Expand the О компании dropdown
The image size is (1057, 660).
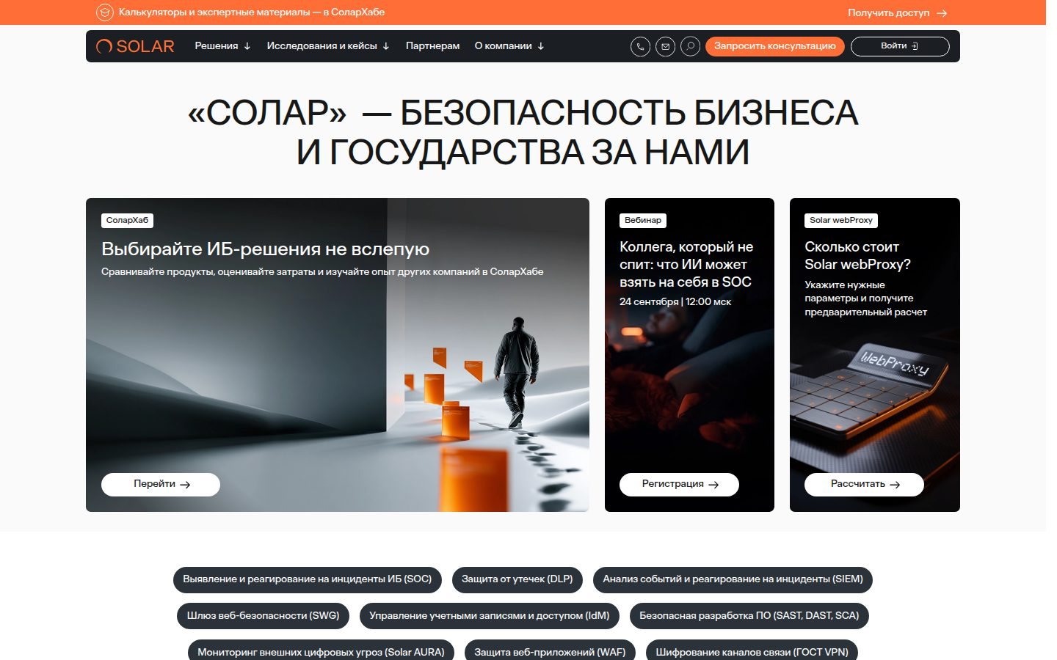tap(509, 46)
